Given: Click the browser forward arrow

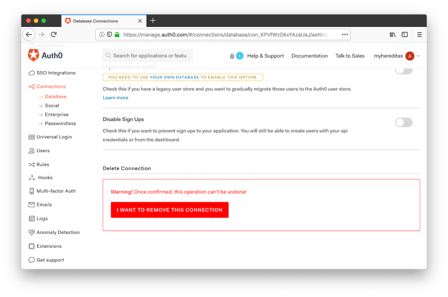Looking at the screenshot, I should click(41, 35).
